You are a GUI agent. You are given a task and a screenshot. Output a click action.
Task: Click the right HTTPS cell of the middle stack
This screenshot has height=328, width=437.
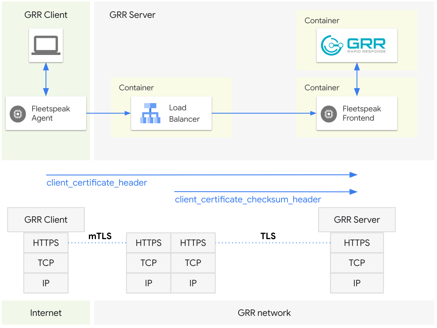click(193, 243)
